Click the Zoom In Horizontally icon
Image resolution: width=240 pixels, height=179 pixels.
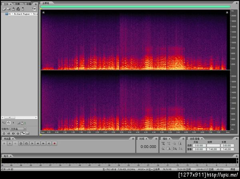(163, 144)
